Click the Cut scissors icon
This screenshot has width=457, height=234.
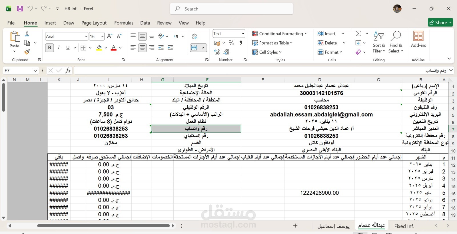coord(27,34)
